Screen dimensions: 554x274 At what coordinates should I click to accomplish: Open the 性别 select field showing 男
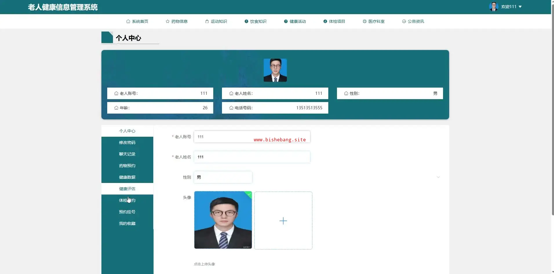click(223, 177)
